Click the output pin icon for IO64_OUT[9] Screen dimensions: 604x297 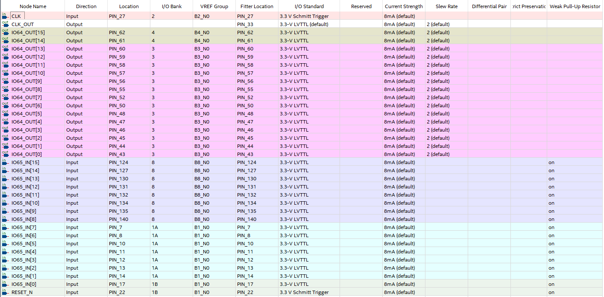coord(5,81)
